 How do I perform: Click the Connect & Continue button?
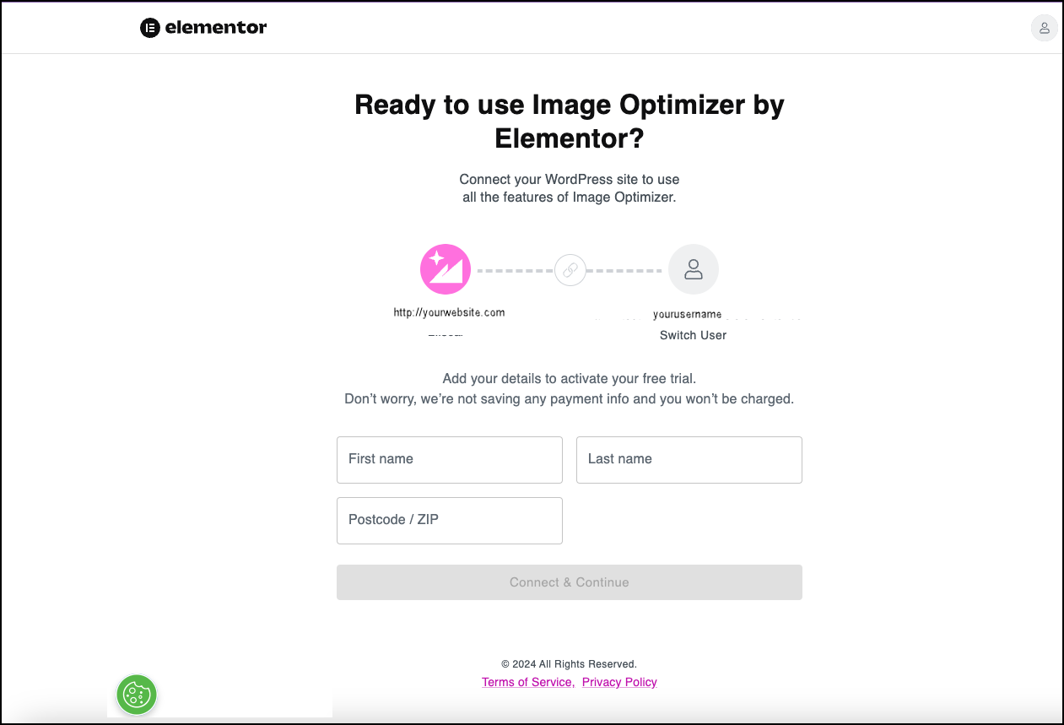point(570,582)
